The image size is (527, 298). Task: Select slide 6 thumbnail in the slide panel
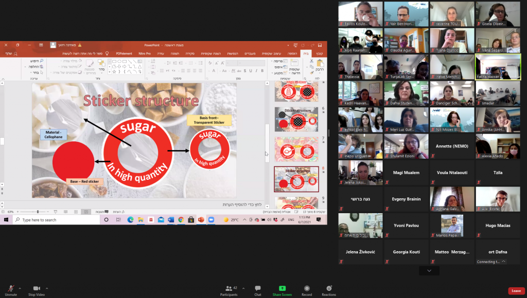[x=296, y=120]
